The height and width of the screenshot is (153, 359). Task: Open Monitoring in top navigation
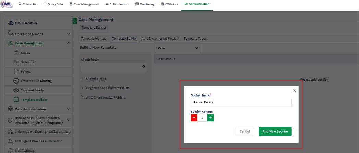pos(144,4)
